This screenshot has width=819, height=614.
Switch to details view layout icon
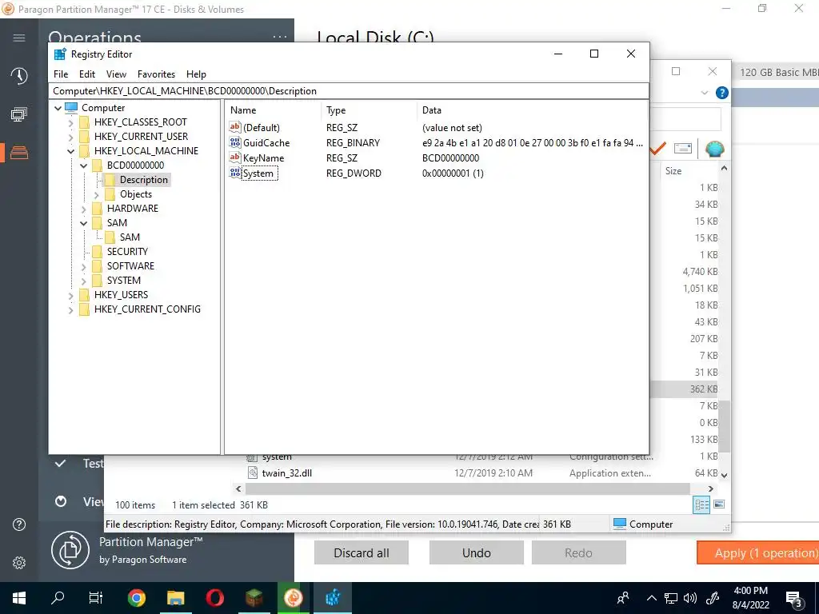pos(701,504)
